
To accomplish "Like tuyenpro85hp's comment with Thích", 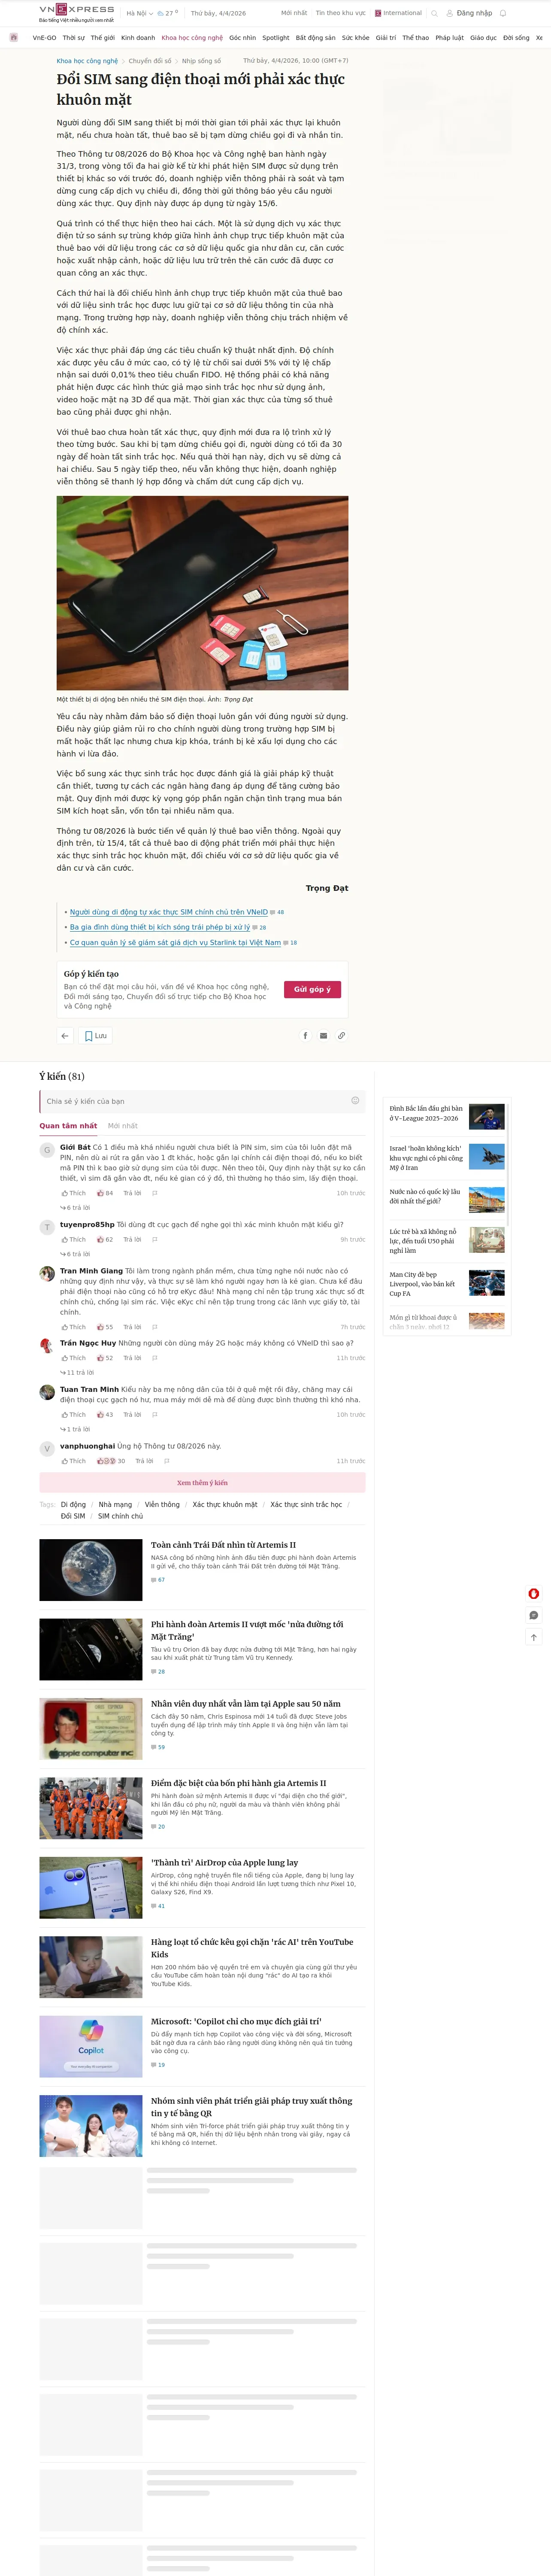I will click(x=74, y=1239).
